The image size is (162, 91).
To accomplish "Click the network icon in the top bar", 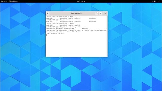I will pos(152,1).
